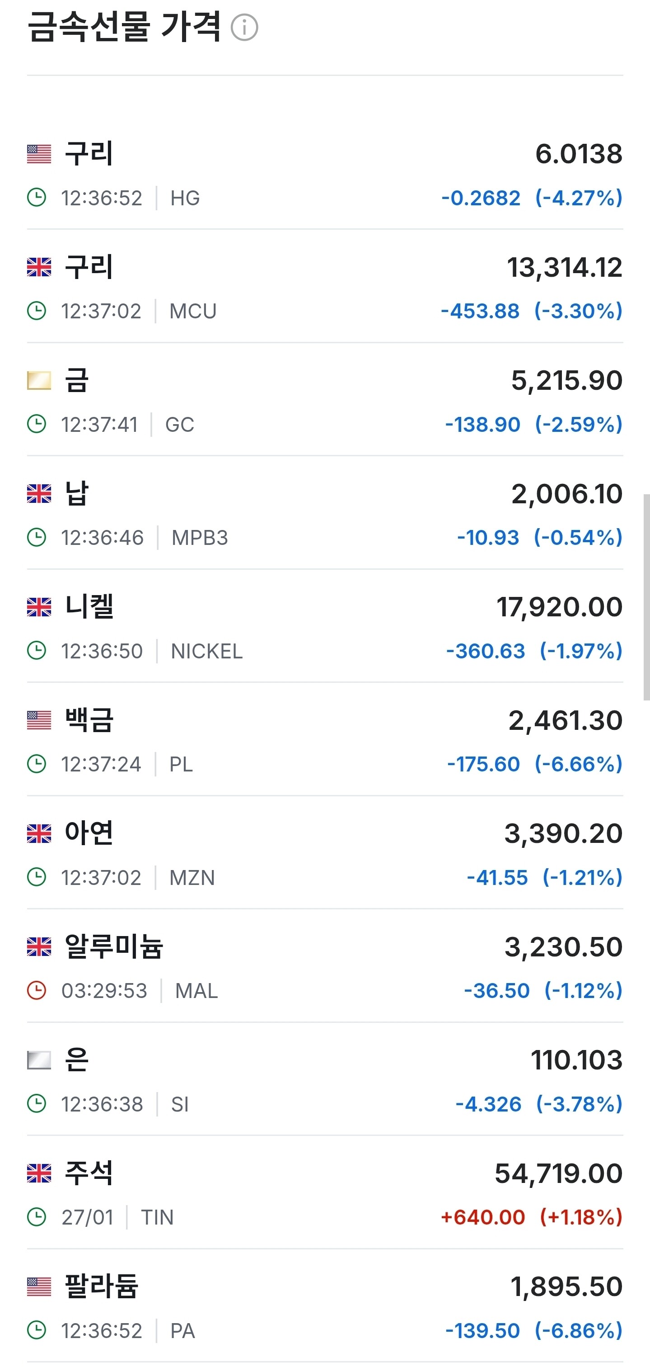Click the red clock icon under 알루미늄
The width and height of the screenshot is (650, 1367).
(x=37, y=990)
